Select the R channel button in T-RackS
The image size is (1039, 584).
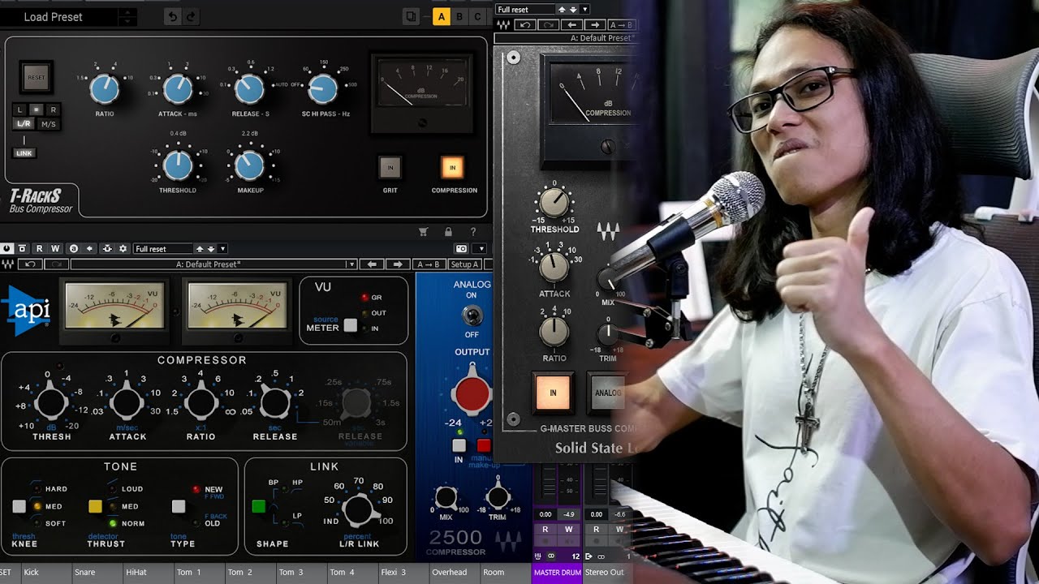coord(53,109)
